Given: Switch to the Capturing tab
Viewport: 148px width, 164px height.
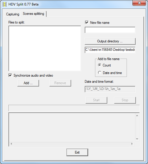Looking at the screenshot, I should pyautogui.click(x=13, y=14).
